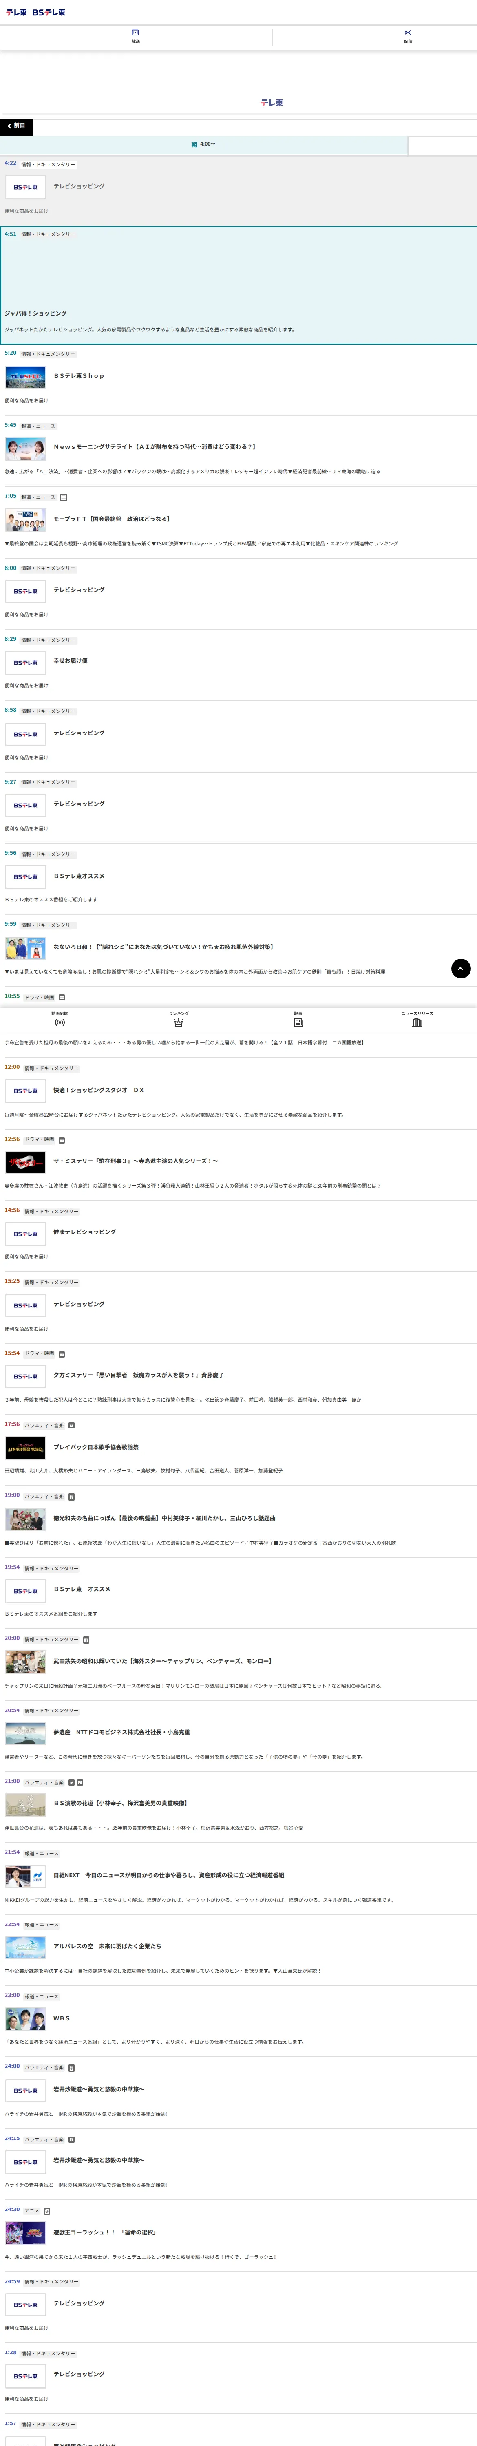
Task: Click subtitle icon on 24:15 岩井狩野道 row
Action: pos(71,2139)
